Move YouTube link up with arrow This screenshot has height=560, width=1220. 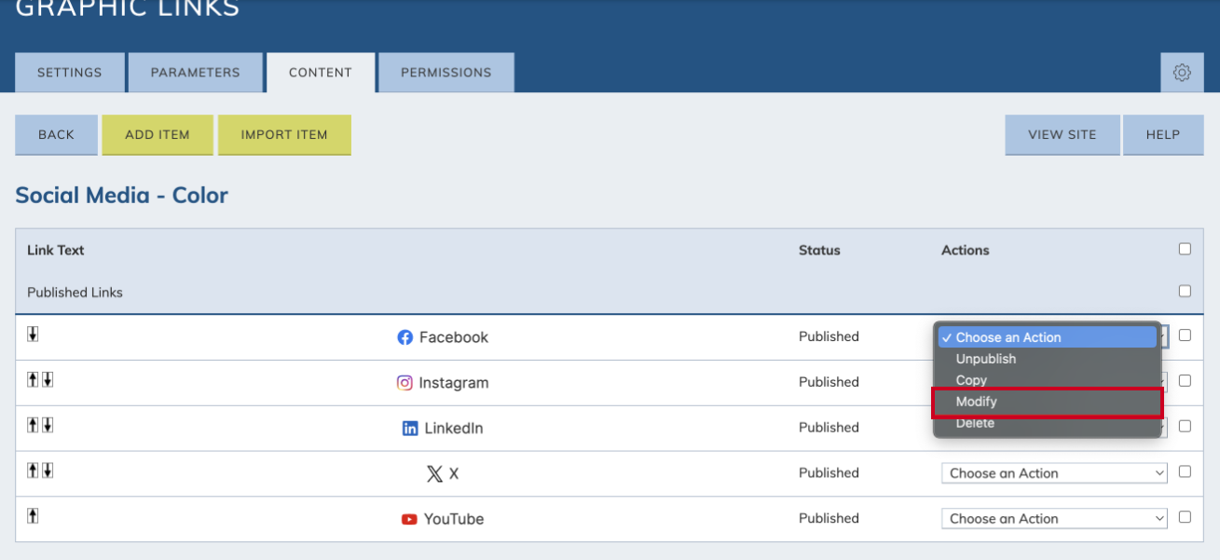33,515
